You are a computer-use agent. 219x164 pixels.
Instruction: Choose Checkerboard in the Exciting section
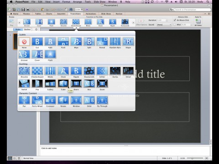(37, 71)
